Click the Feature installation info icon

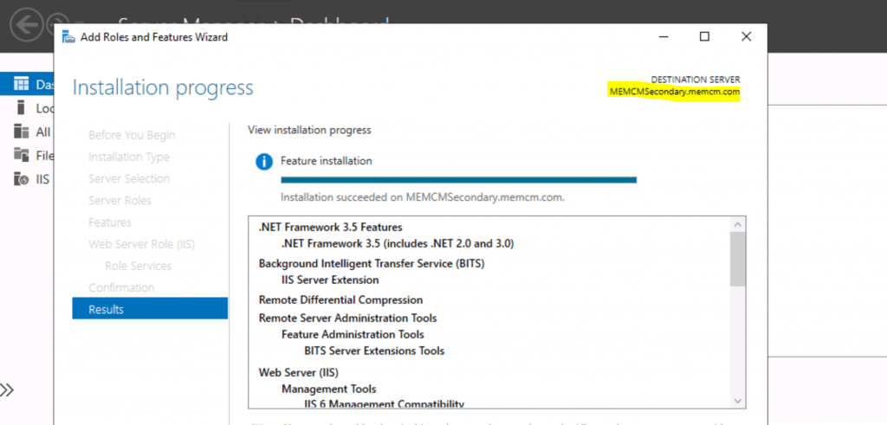point(264,162)
